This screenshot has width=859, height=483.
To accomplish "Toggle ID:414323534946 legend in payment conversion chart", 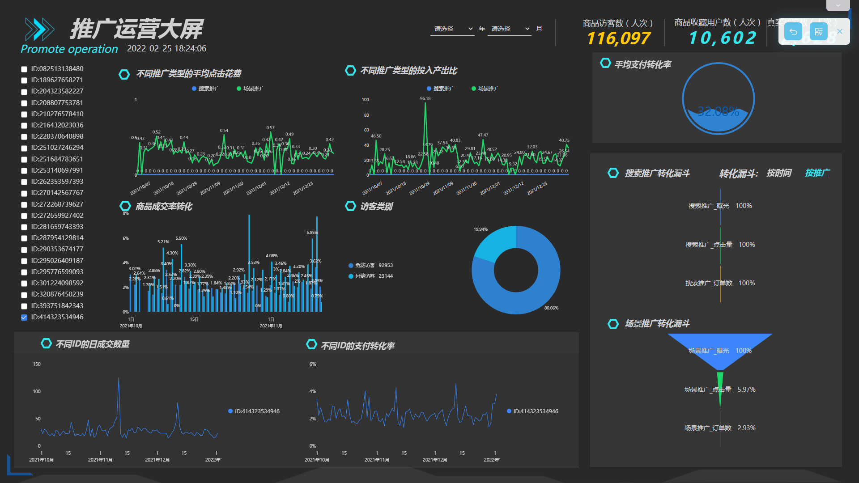I will [532, 411].
